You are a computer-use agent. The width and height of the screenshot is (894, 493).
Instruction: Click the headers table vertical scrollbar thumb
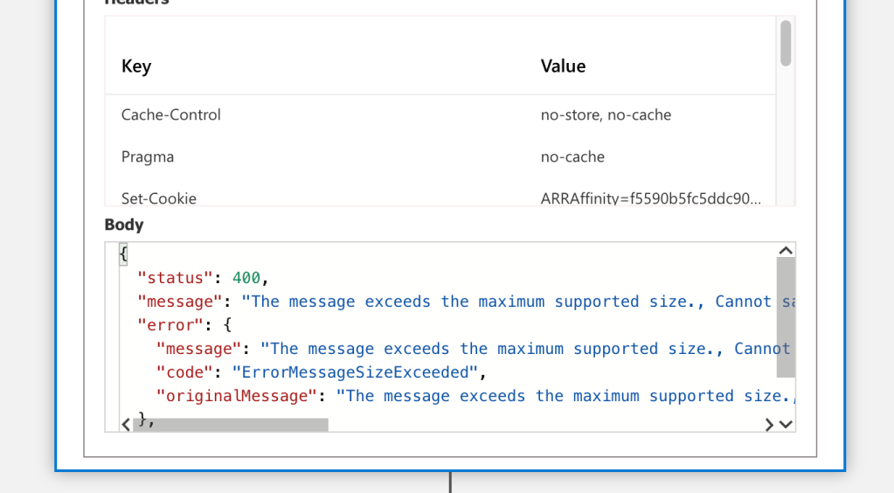[786, 44]
